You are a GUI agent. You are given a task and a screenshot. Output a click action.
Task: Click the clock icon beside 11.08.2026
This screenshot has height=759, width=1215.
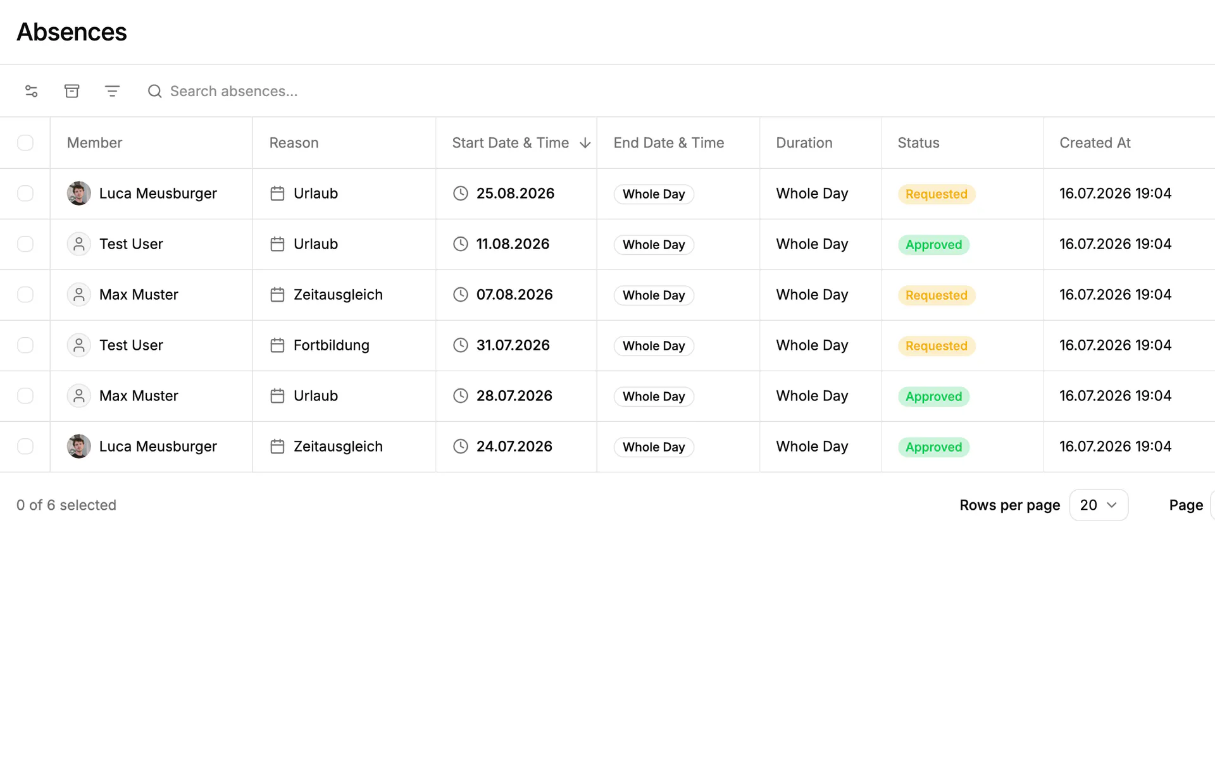(461, 244)
